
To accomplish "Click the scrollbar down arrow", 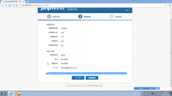I will tap(171, 90).
